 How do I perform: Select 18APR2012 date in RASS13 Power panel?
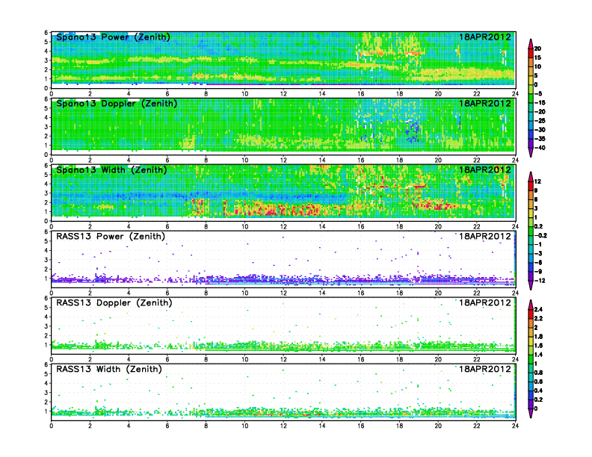(485, 237)
